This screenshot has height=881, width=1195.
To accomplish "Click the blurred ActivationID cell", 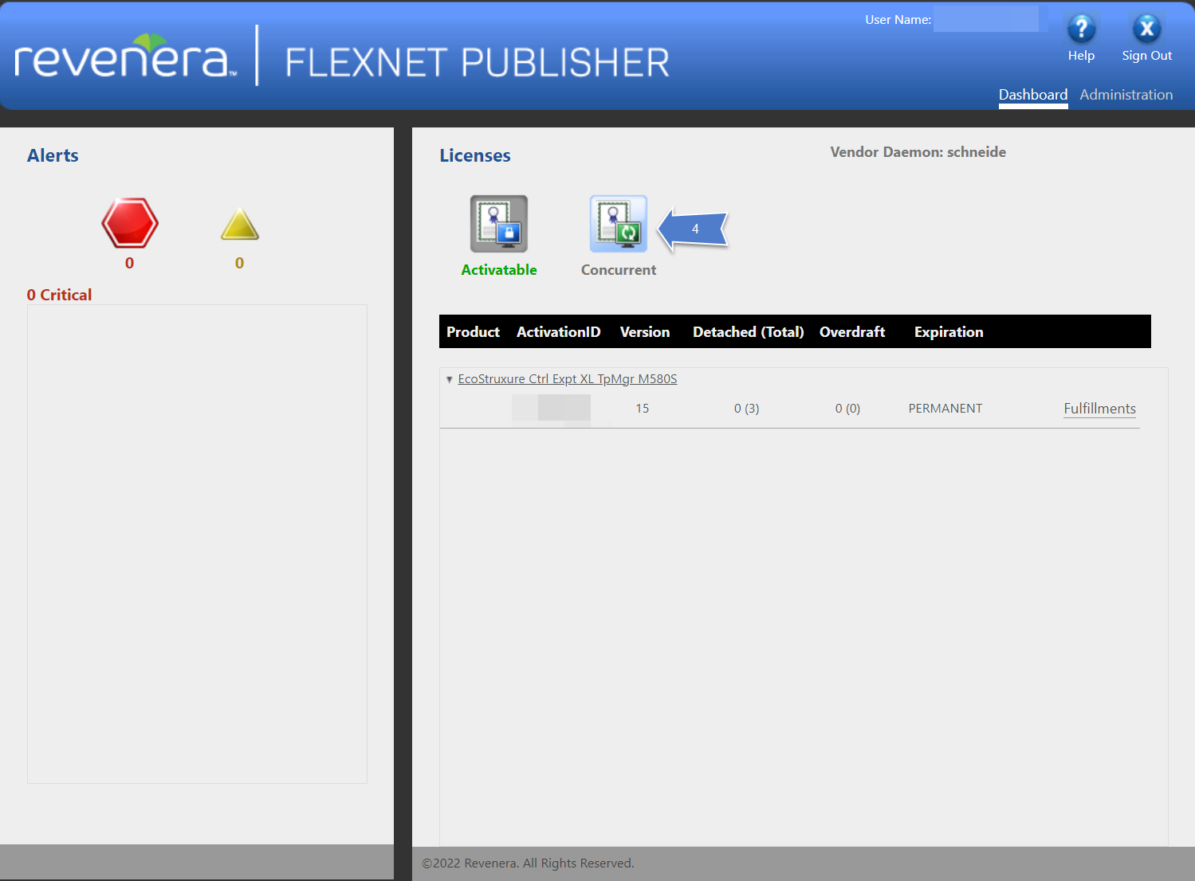I will point(551,408).
